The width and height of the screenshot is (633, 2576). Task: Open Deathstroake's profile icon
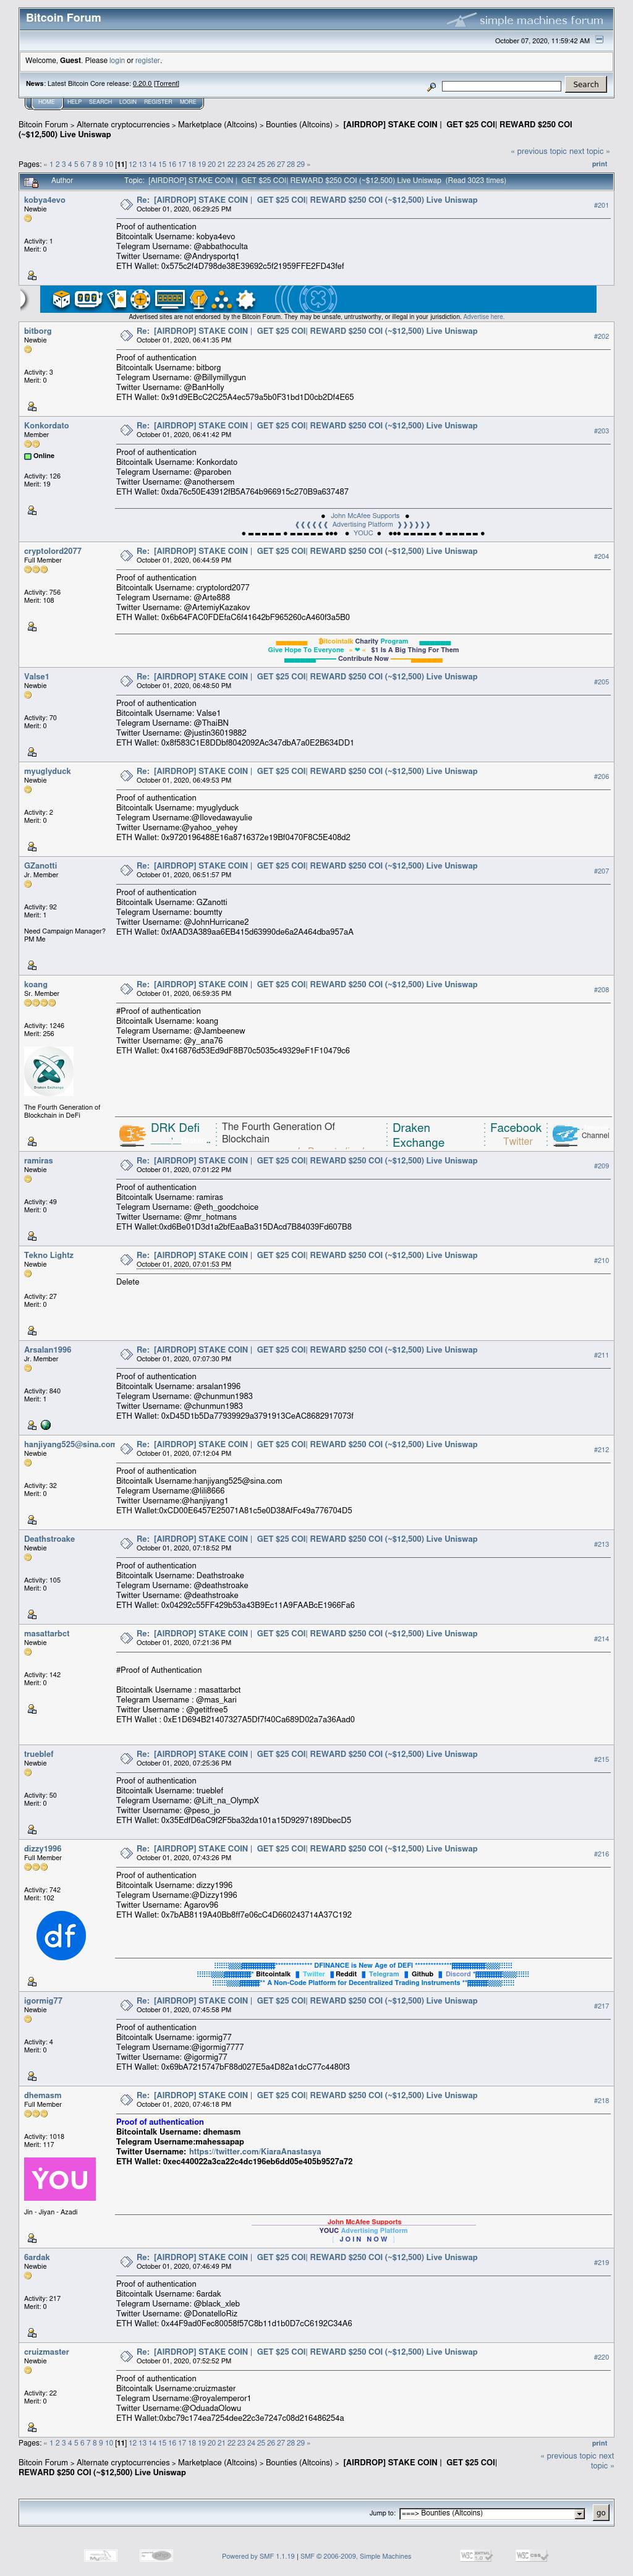[32, 1614]
